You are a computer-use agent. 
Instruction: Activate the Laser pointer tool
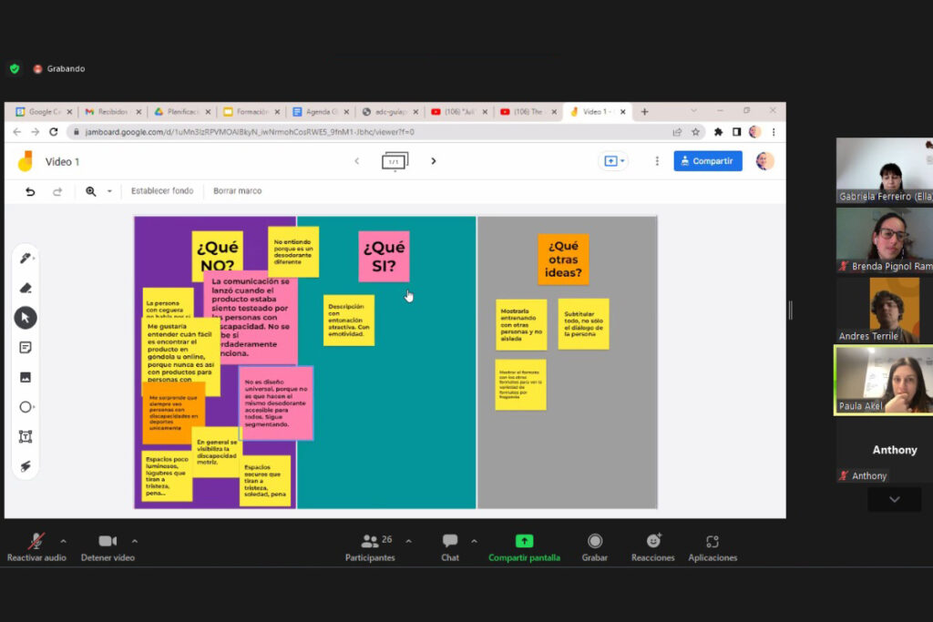point(26,466)
